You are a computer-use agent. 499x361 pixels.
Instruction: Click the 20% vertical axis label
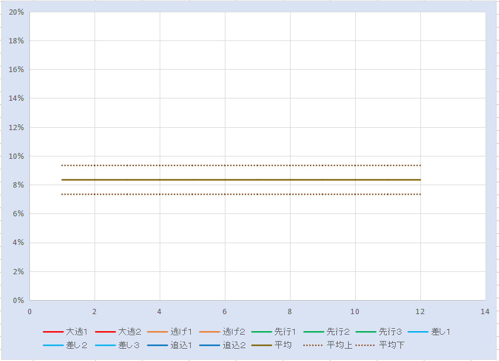pyautogui.click(x=15, y=12)
